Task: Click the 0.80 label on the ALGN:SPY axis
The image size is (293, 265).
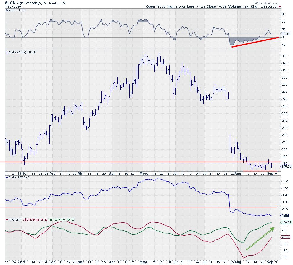Action: point(285,202)
